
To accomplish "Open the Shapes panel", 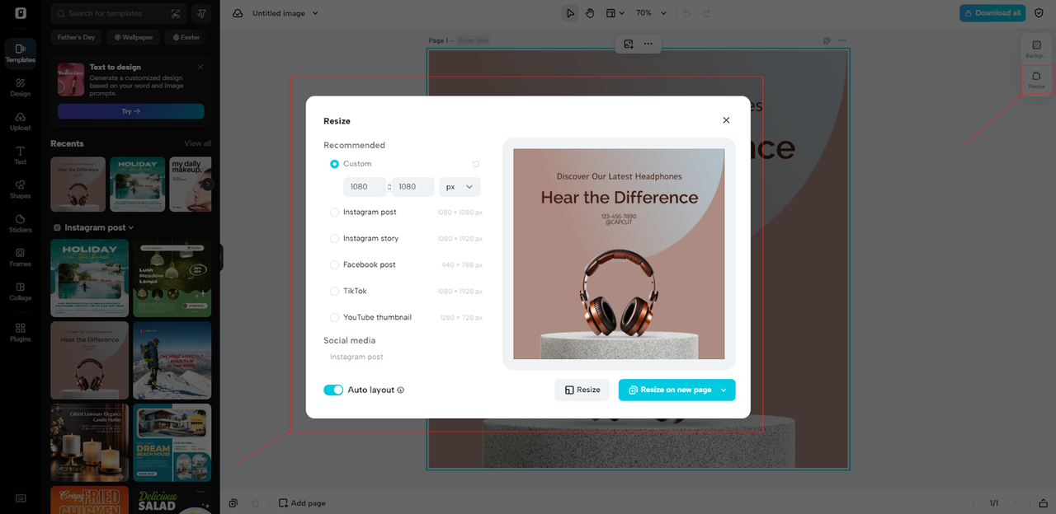I will 19,189.
